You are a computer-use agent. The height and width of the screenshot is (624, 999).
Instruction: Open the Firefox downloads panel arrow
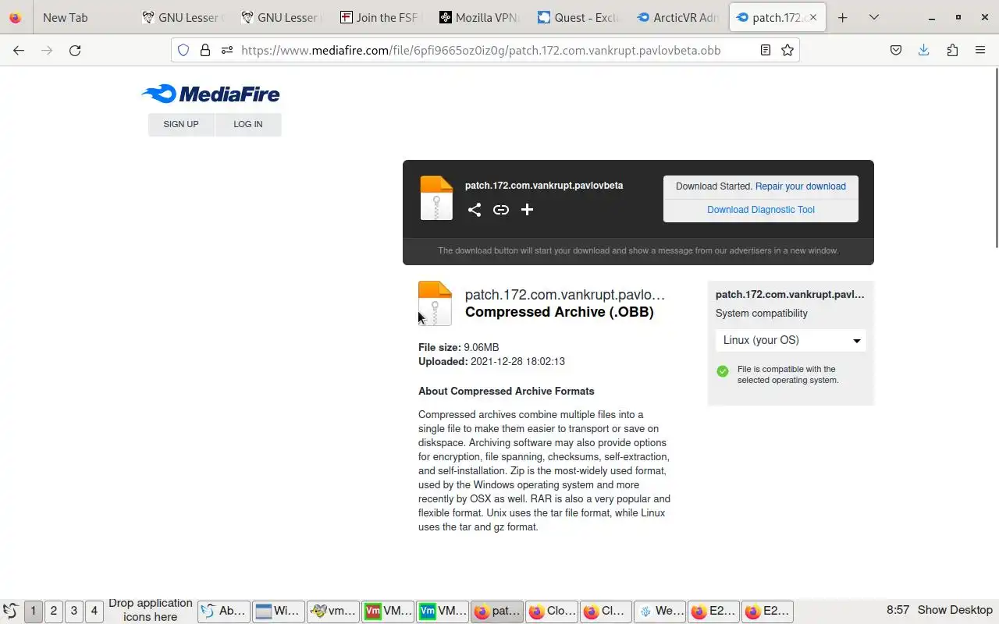click(x=924, y=50)
